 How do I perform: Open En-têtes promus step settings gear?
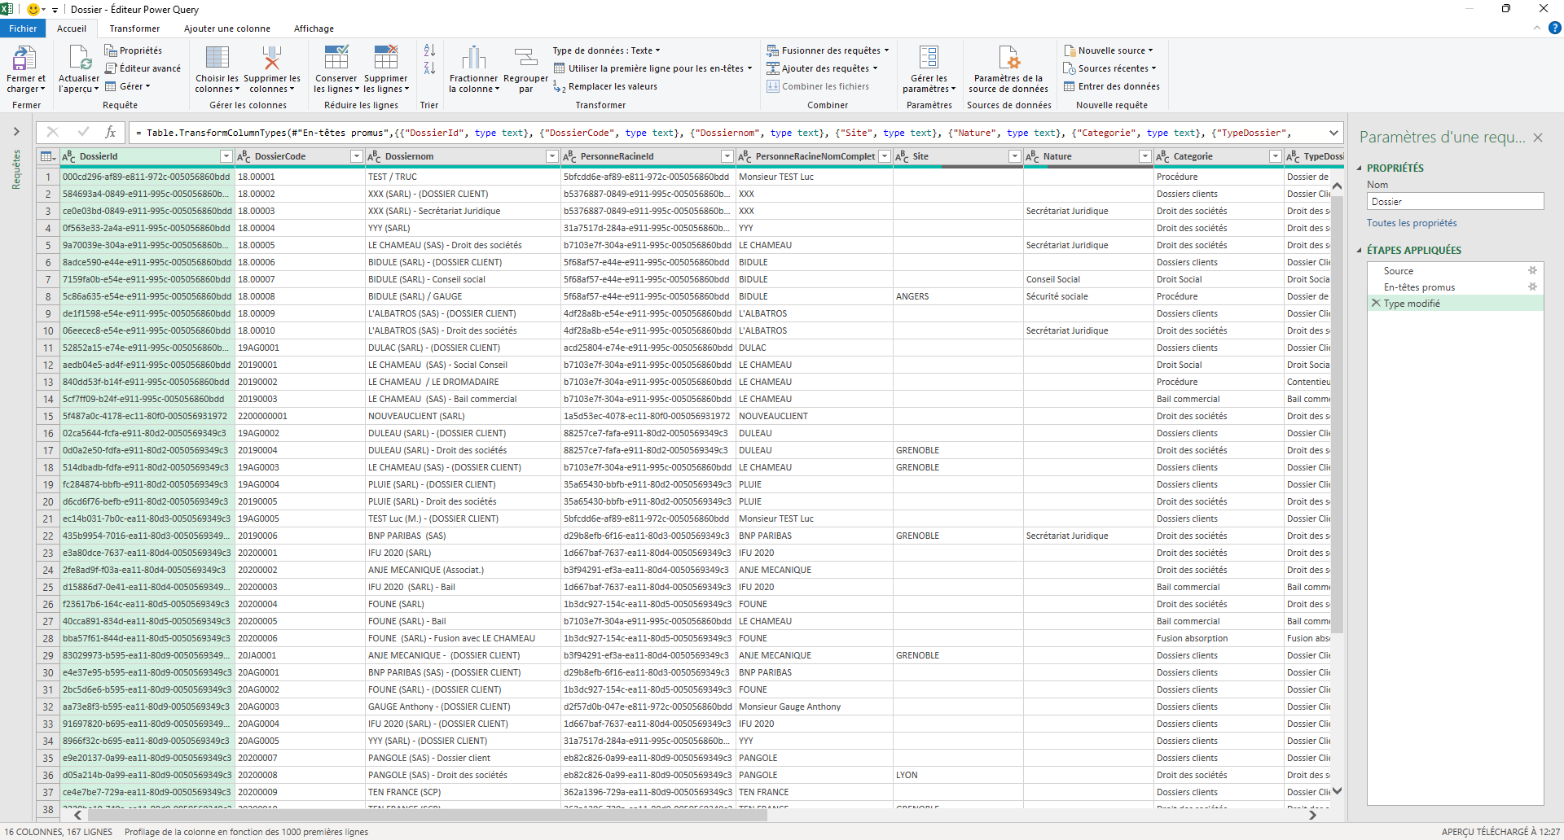[x=1532, y=287]
